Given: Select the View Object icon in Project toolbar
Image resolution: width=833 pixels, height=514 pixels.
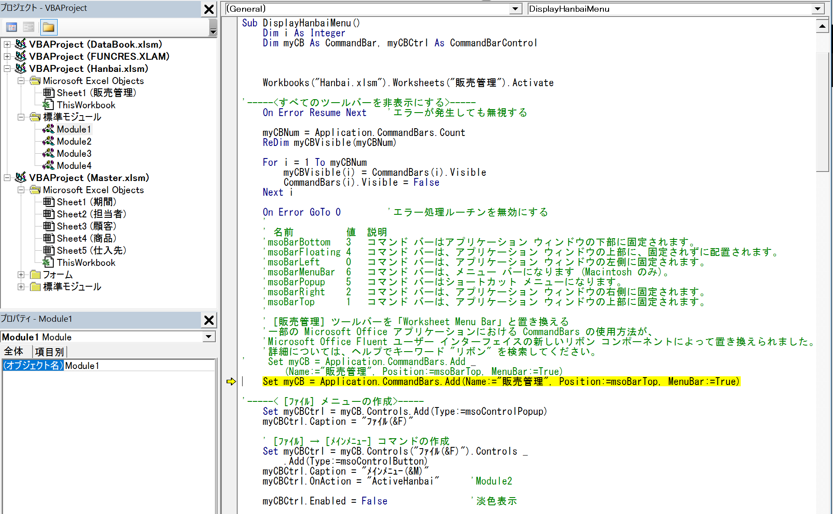Looking at the screenshot, I should (29, 27).
